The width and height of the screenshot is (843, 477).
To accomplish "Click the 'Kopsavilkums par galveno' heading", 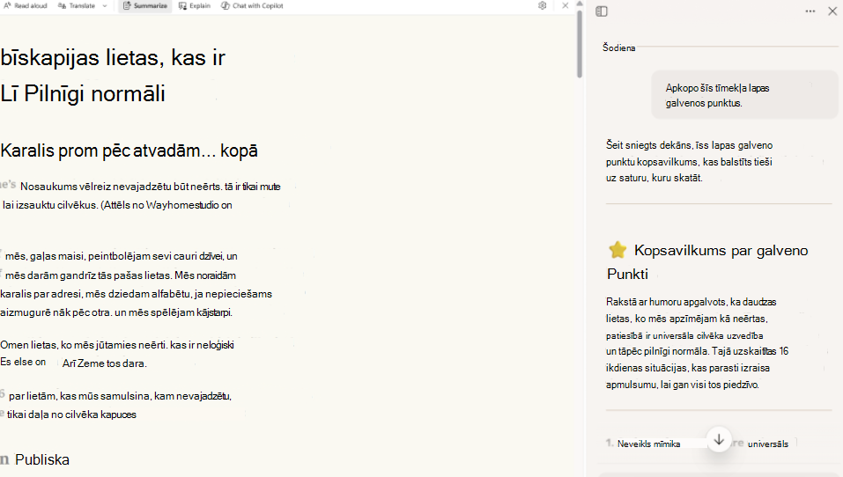I will click(x=721, y=250).
